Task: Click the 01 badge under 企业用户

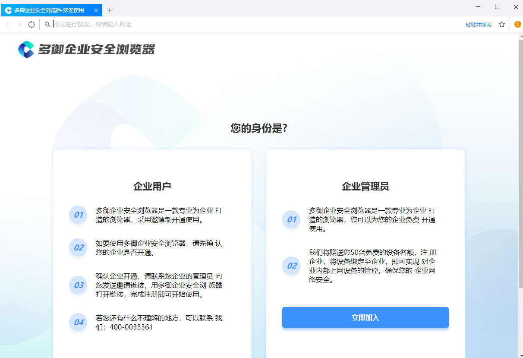Action: coord(79,215)
